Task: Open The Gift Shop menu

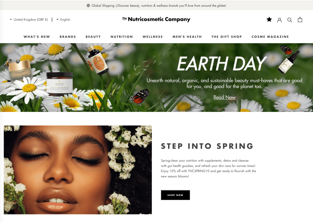Action: pyautogui.click(x=227, y=37)
